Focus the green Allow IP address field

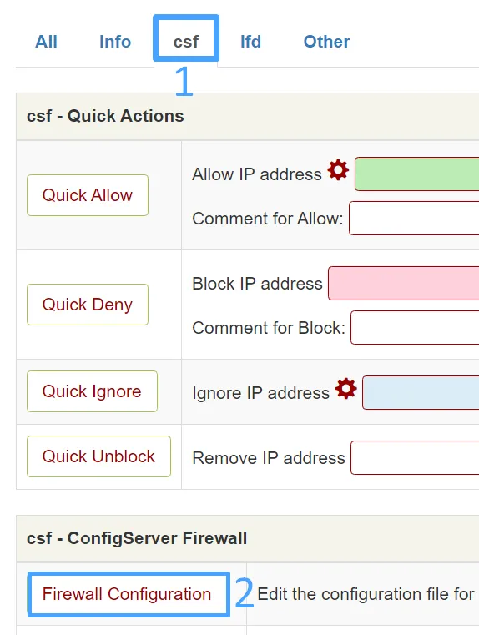coord(417,174)
